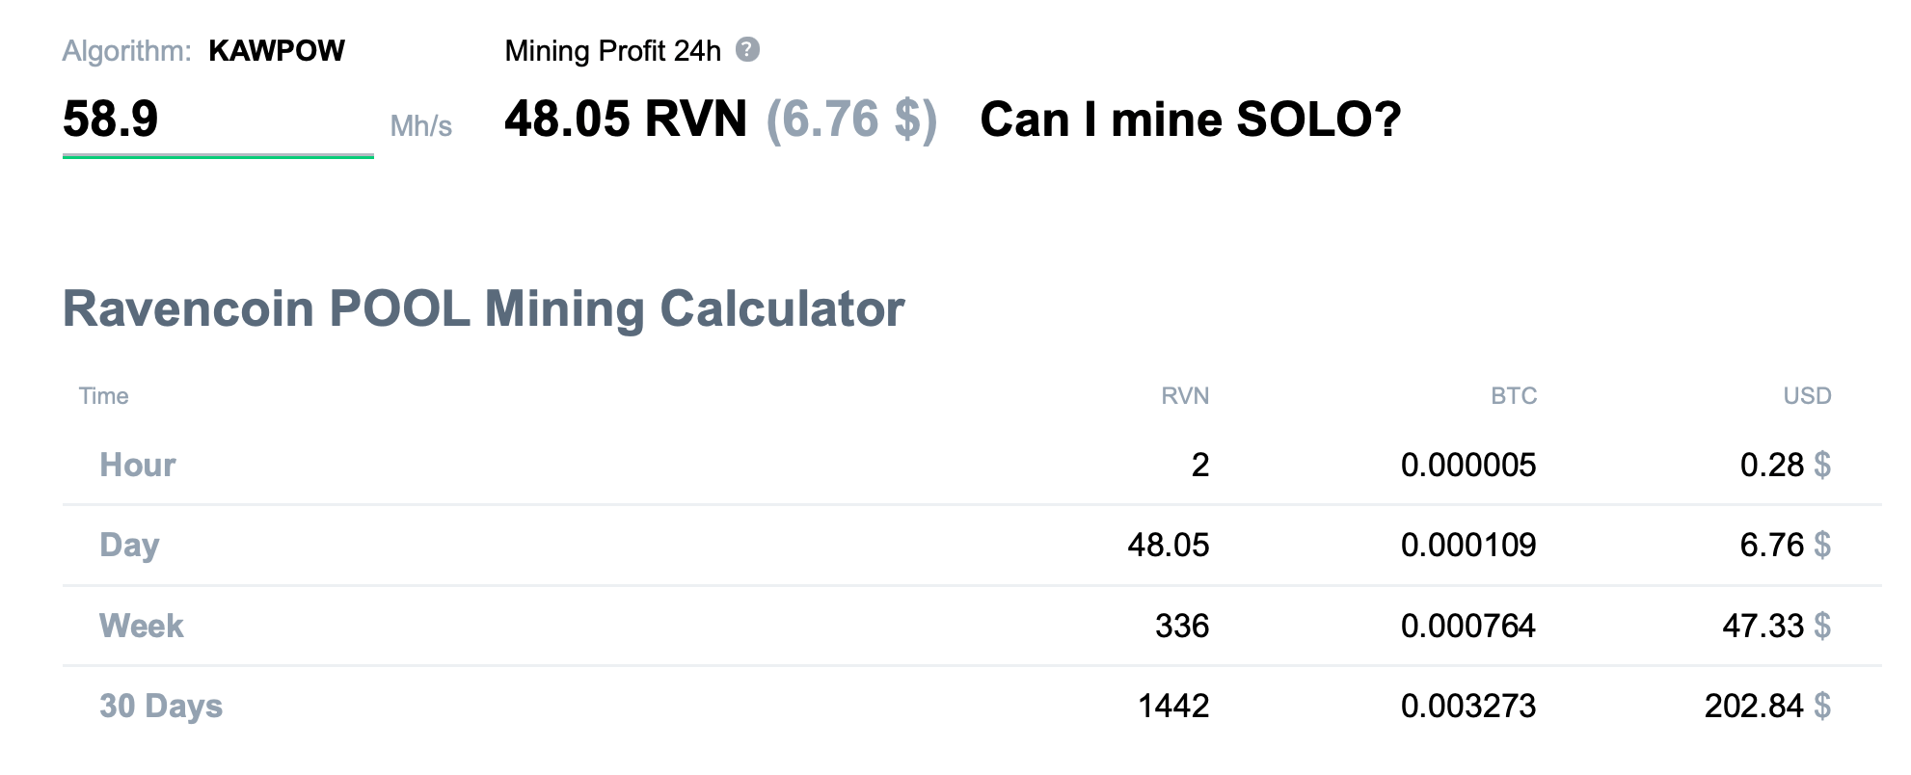Click the 336 RVN weekly value

tap(1181, 627)
